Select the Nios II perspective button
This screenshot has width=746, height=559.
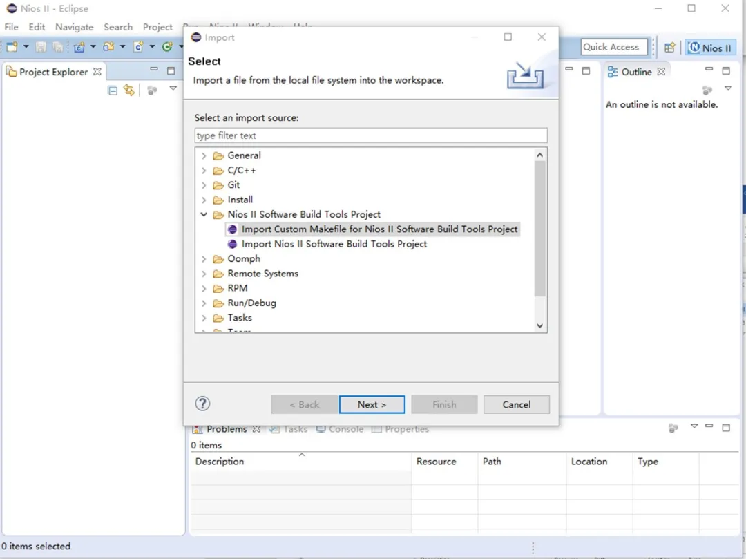tap(710, 48)
